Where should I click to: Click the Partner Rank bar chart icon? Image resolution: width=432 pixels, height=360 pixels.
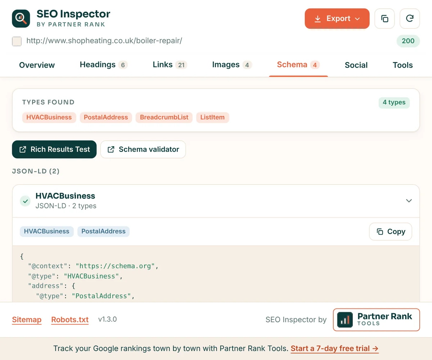(345, 320)
